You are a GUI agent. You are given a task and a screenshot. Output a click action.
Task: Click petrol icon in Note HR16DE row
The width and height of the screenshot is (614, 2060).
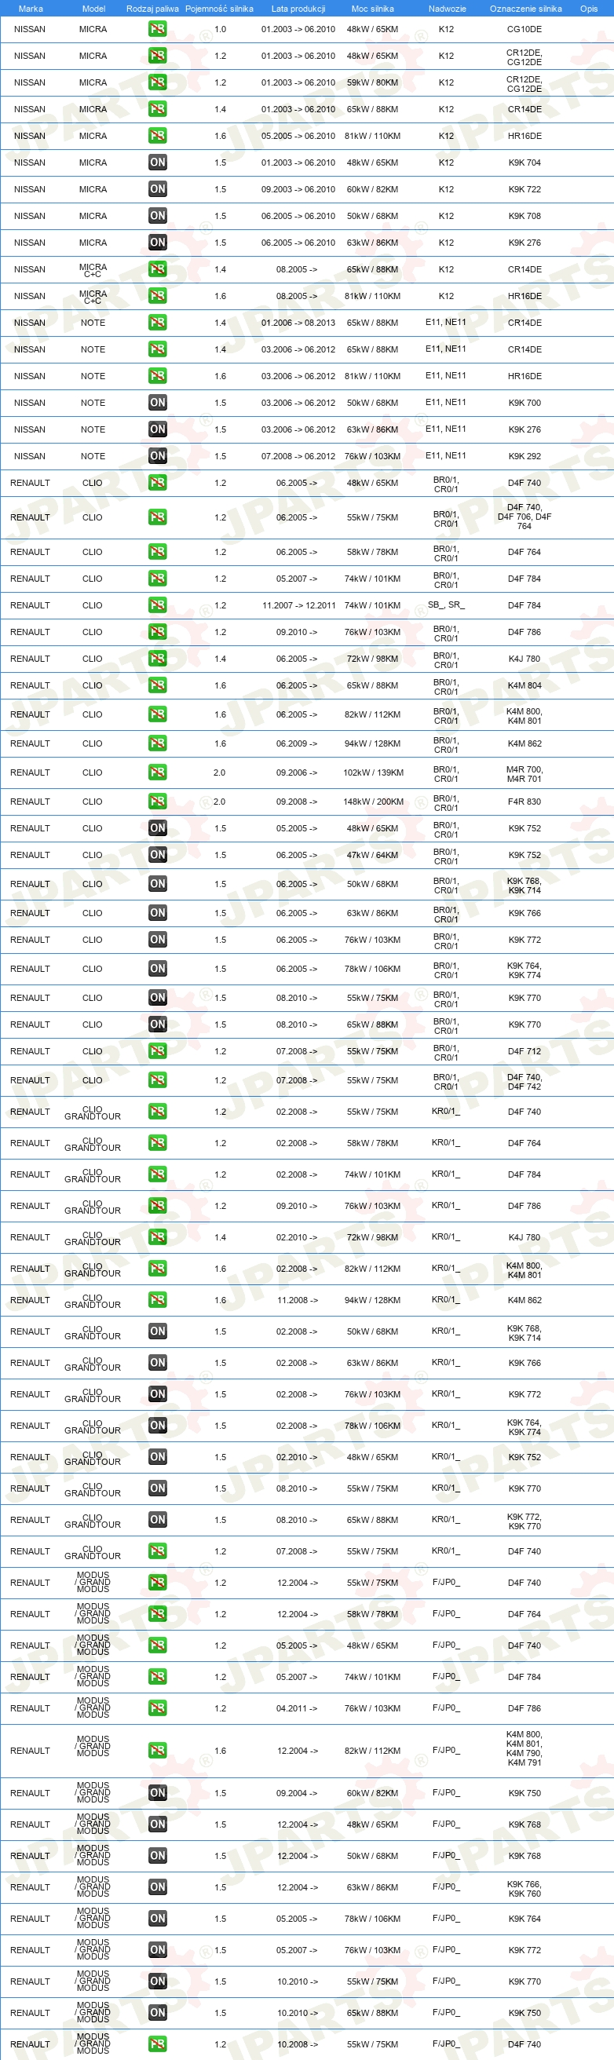pyautogui.click(x=158, y=376)
